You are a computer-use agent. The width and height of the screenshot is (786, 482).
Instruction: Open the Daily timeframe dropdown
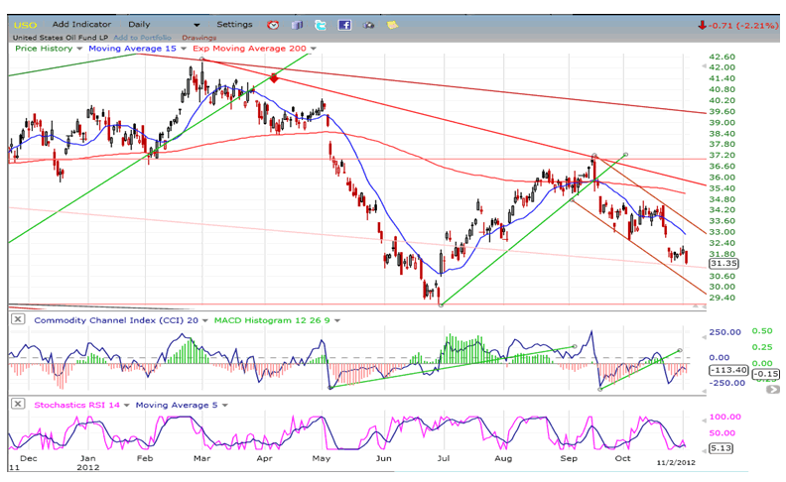[196, 24]
